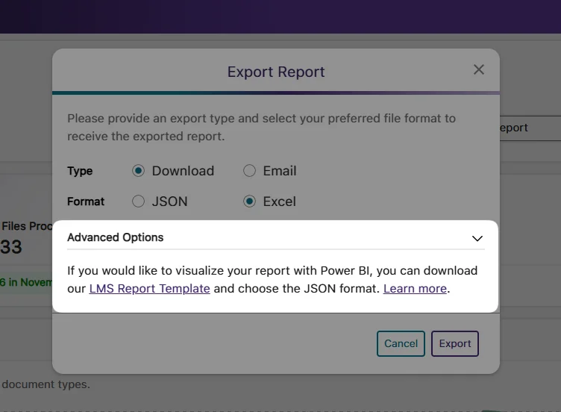Collapse Advanced Options using the chevron arrow
Image resolution: width=561 pixels, height=412 pixels.
pos(477,238)
